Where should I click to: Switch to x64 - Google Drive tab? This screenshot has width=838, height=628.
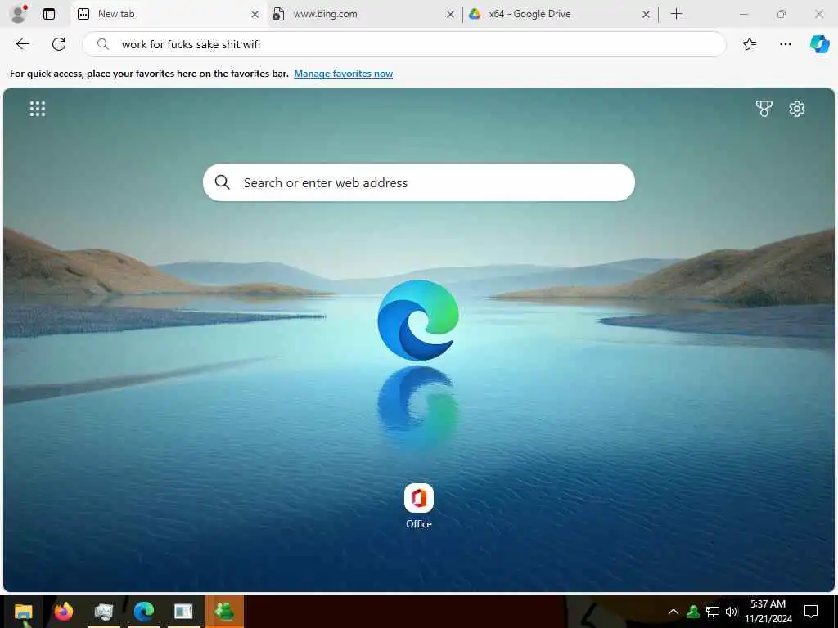tap(560, 14)
